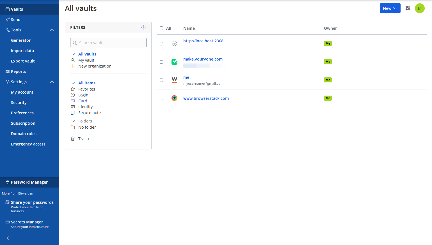
Task: Click the Trash bin filter icon
Action: pyautogui.click(x=73, y=139)
